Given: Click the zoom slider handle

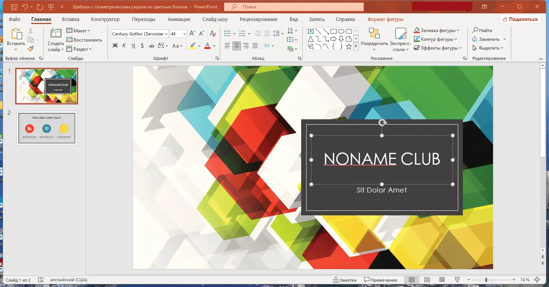Looking at the screenshot, I should click(x=486, y=280).
